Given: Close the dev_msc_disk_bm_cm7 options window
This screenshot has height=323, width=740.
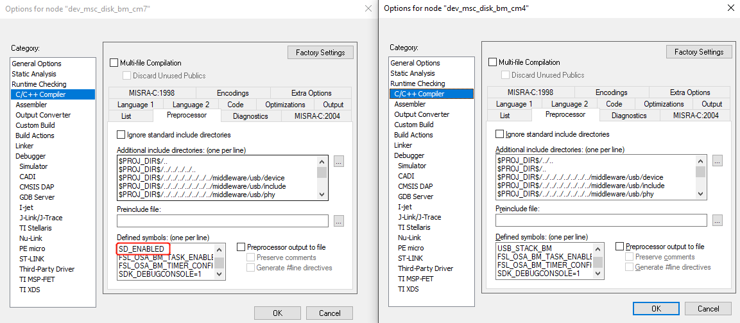Looking at the screenshot, I should [x=368, y=8].
